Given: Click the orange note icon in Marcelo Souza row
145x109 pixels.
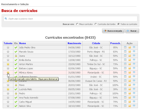Looking at the screenshot, I should (x=129, y=51).
